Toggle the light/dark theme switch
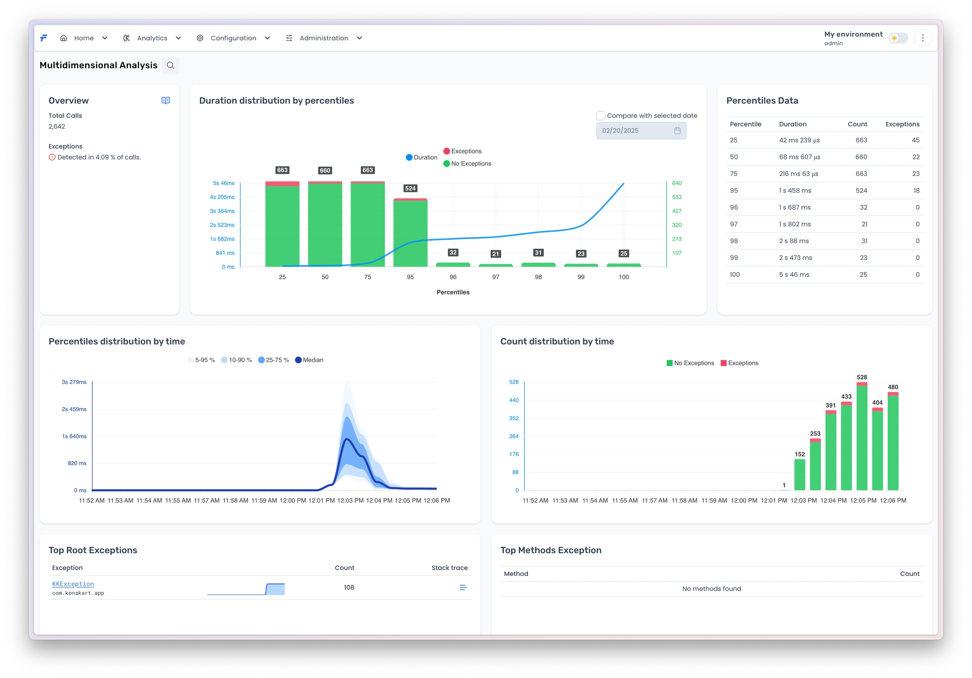 coord(898,38)
